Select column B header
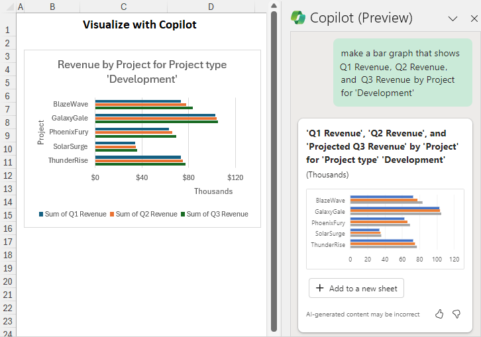Image resolution: width=481 pixels, height=337 pixels. [x=52, y=7]
